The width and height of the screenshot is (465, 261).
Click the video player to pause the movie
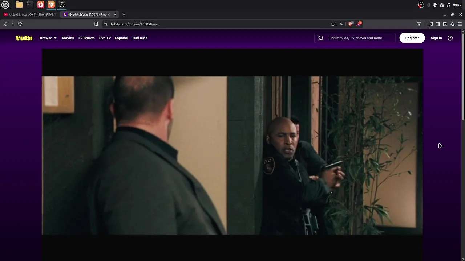tap(232, 155)
